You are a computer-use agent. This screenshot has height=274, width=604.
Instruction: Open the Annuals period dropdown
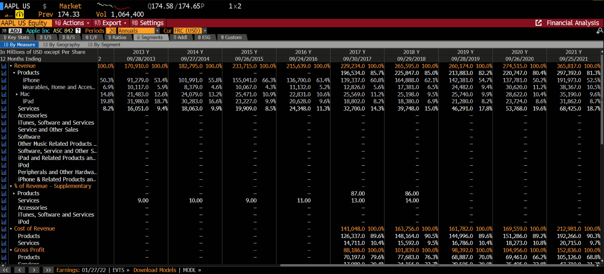pyautogui.click(x=157, y=31)
